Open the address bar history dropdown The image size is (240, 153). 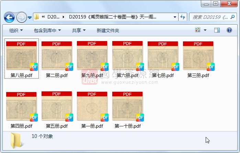[175, 17]
